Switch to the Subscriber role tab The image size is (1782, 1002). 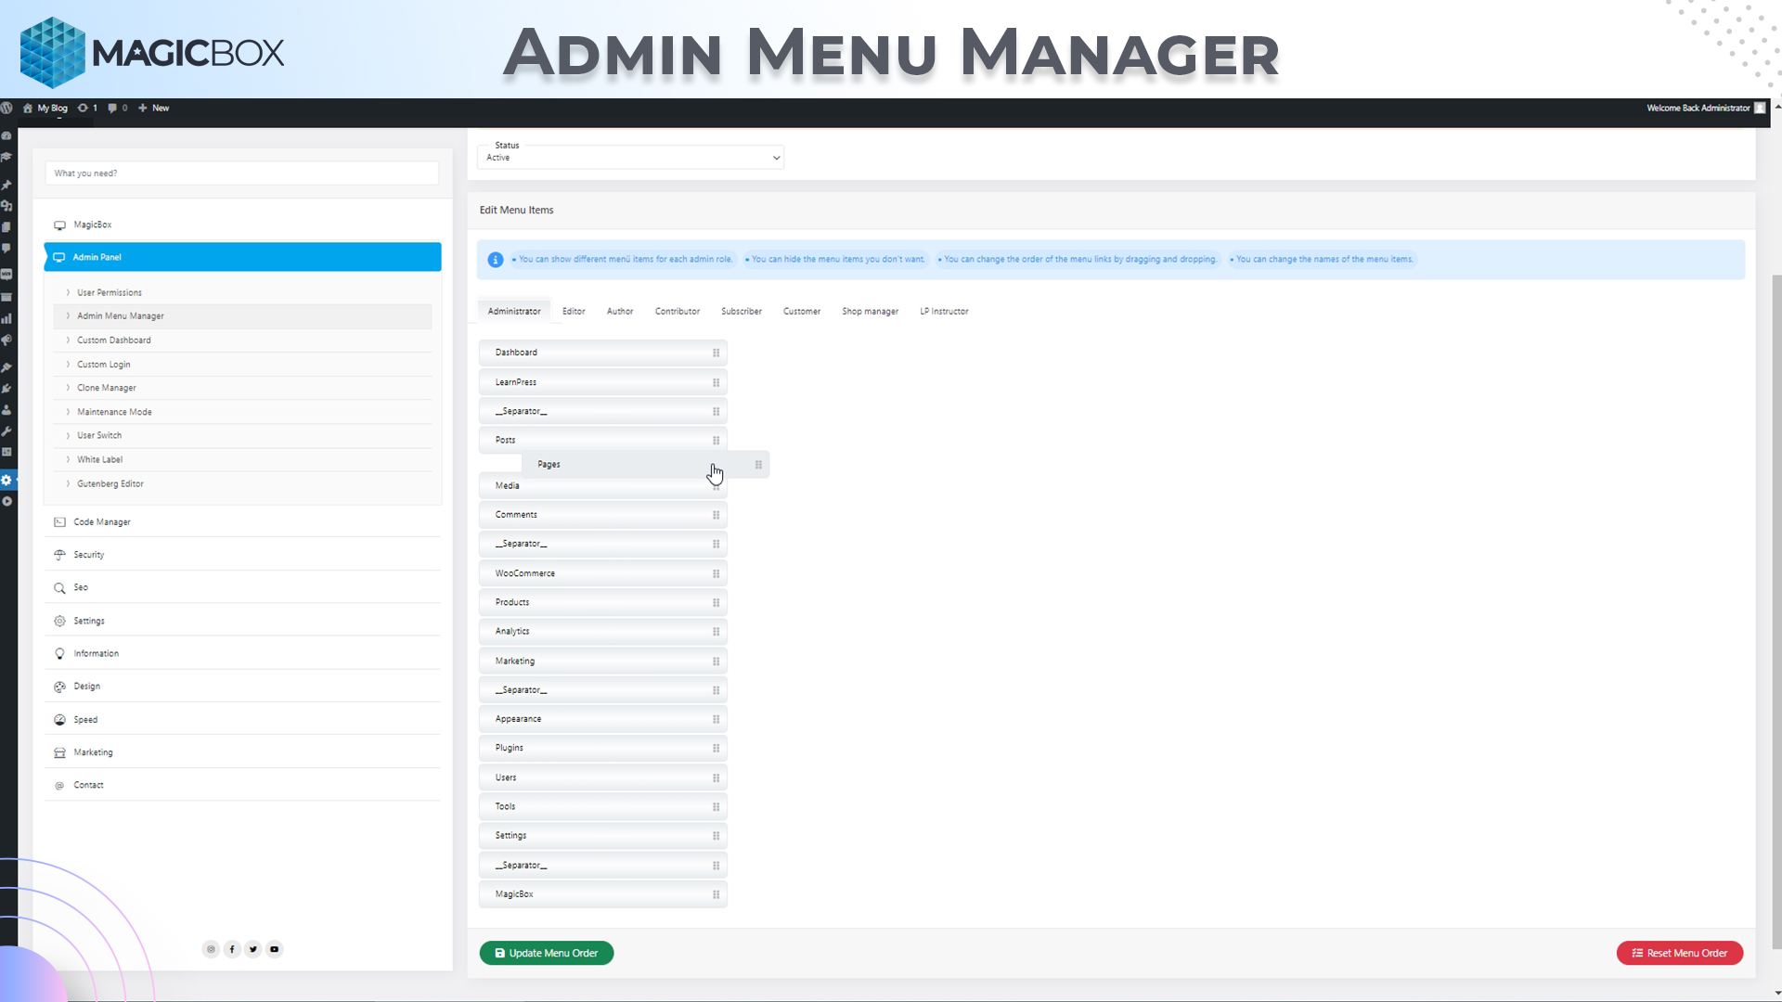point(742,312)
